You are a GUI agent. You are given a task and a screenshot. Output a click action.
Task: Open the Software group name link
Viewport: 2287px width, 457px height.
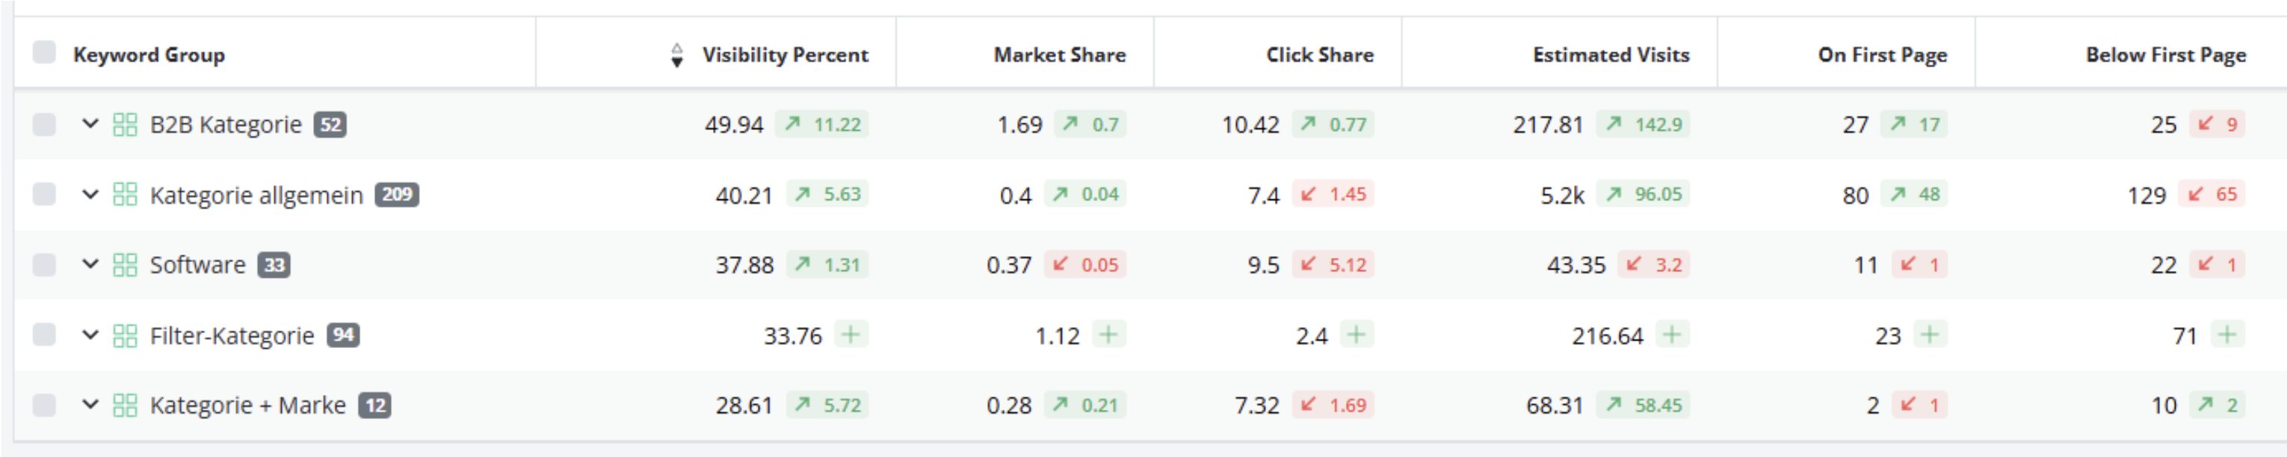(x=197, y=264)
